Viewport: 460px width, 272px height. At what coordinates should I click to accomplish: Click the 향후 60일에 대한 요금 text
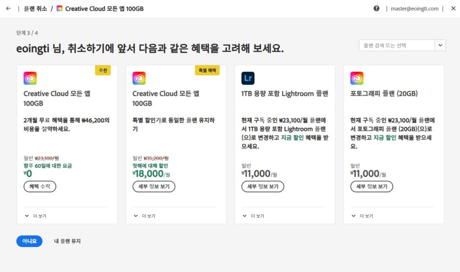pos(48,166)
